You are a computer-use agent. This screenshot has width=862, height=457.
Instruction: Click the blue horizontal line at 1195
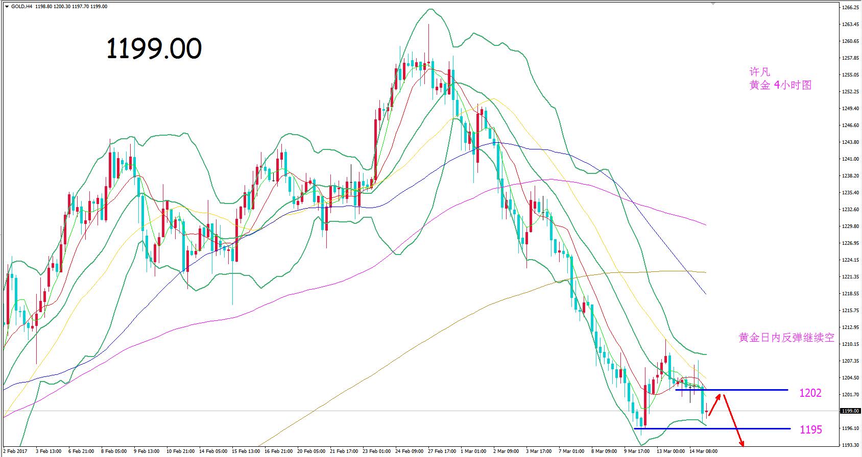pyautogui.click(x=712, y=428)
